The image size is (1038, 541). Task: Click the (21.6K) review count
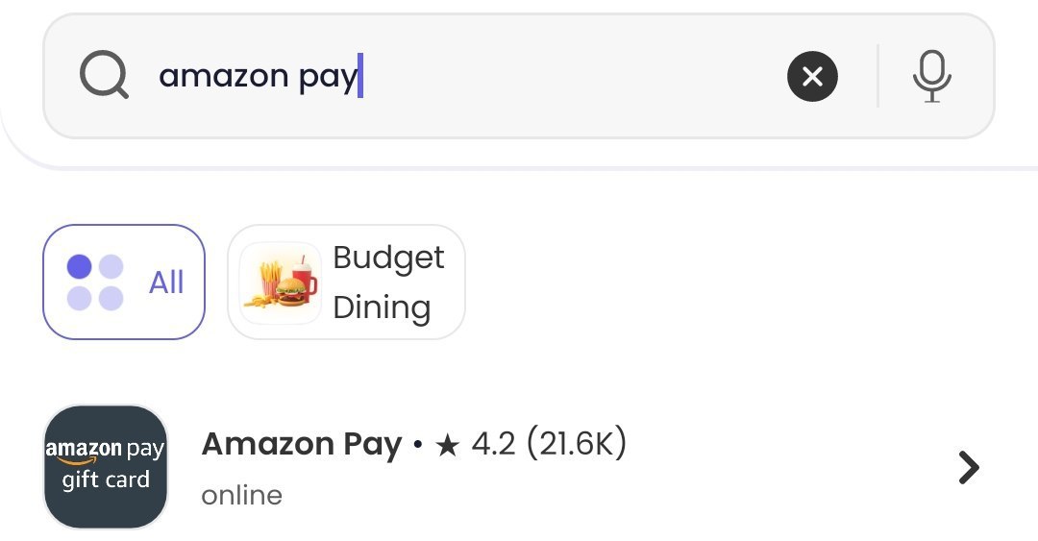click(x=576, y=445)
